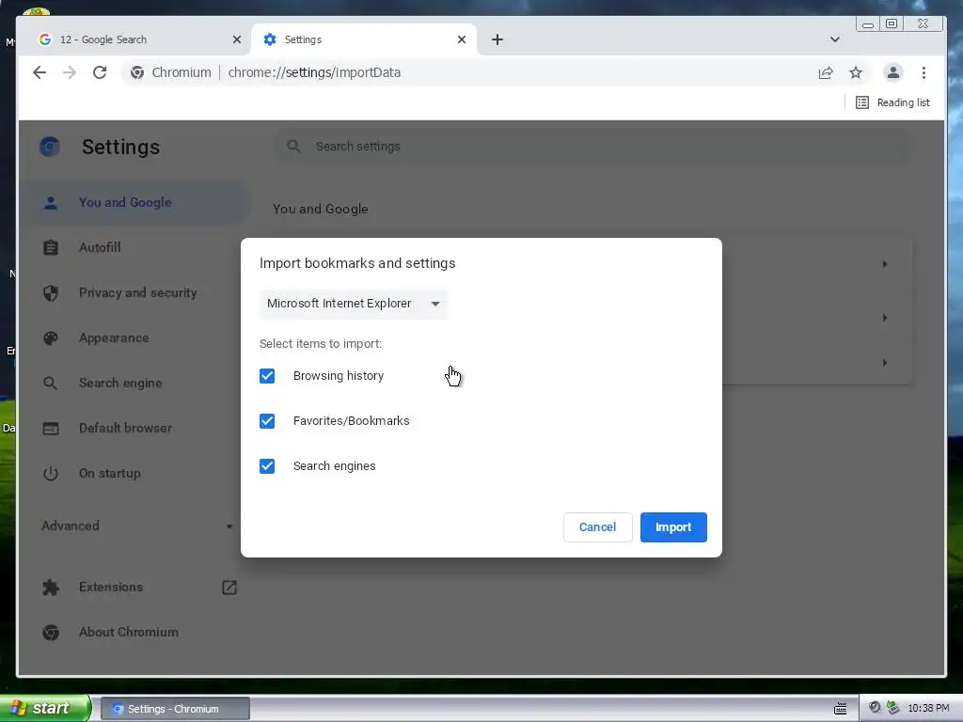
Task: Close the Settings tab
Action: click(462, 39)
